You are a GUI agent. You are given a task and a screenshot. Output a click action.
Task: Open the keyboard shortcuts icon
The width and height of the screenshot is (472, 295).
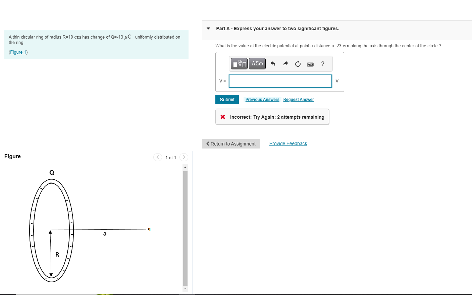point(310,64)
